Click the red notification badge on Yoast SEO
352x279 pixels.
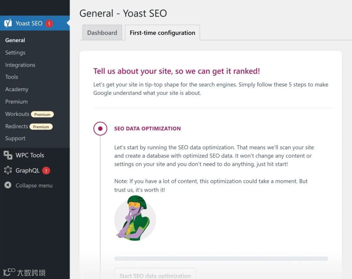tap(49, 23)
